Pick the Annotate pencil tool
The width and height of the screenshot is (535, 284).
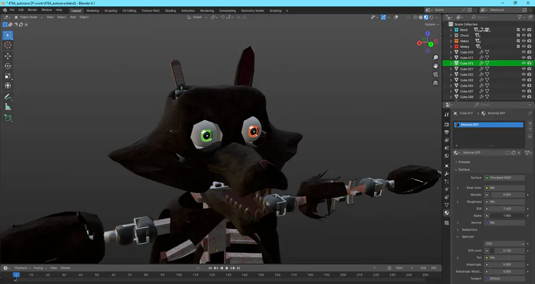click(8, 97)
